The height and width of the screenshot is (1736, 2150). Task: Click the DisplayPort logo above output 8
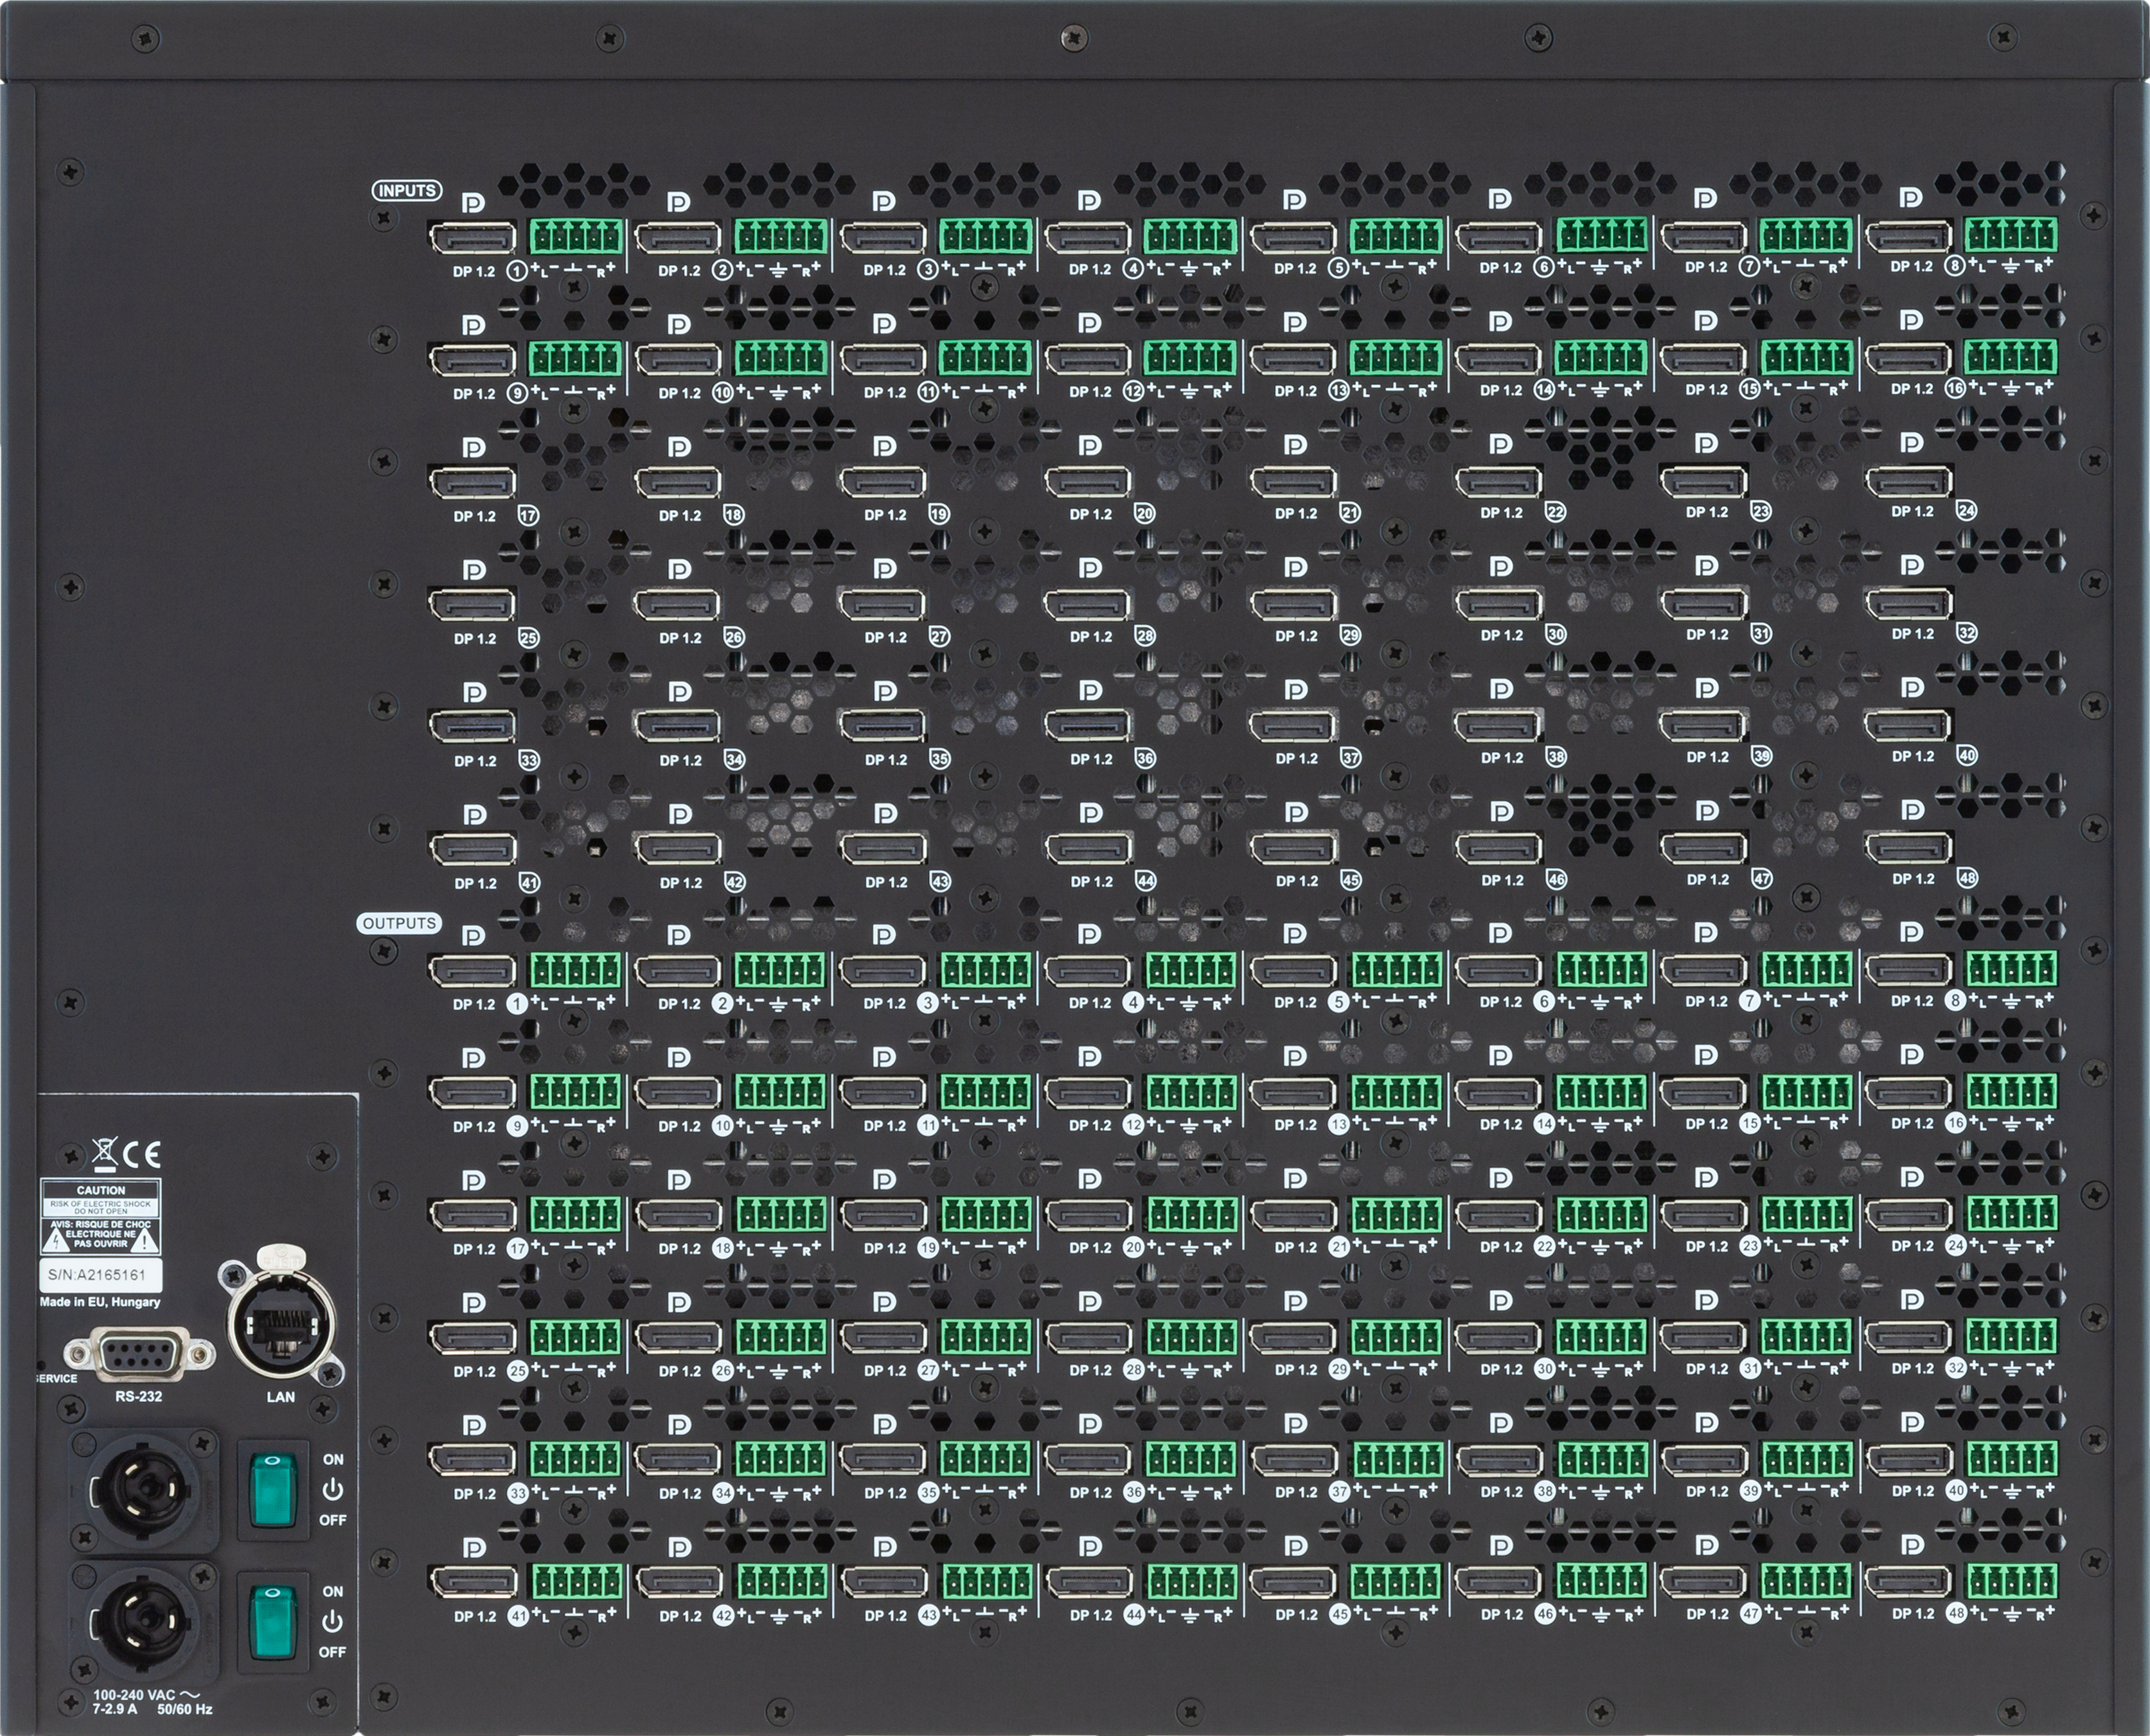(x=1913, y=930)
